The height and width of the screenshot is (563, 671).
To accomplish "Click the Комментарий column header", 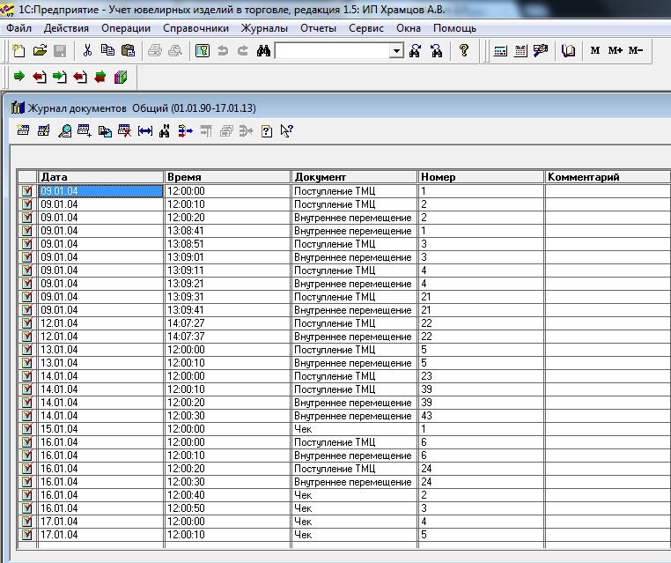I will 608,177.
